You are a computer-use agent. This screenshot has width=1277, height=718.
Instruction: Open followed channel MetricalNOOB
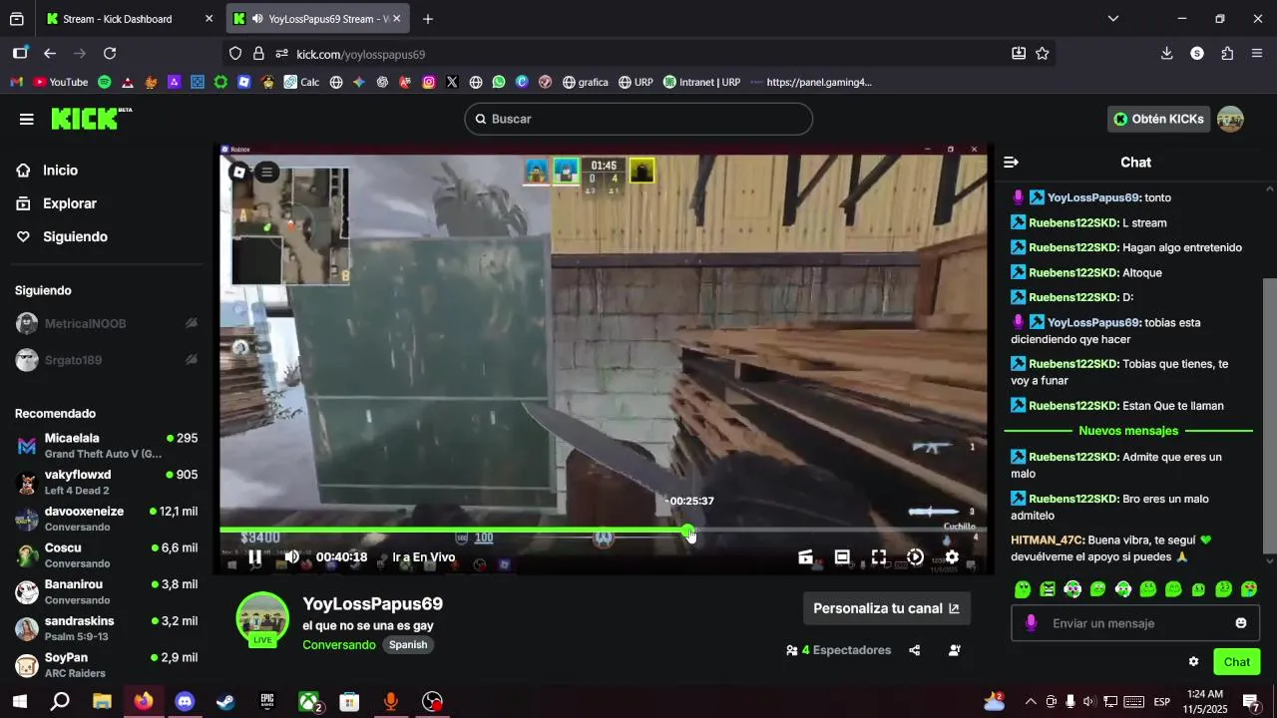tap(107, 324)
